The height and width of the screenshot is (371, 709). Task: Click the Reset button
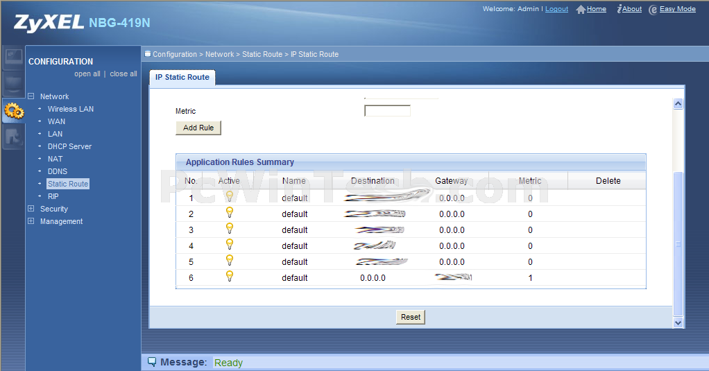click(411, 317)
